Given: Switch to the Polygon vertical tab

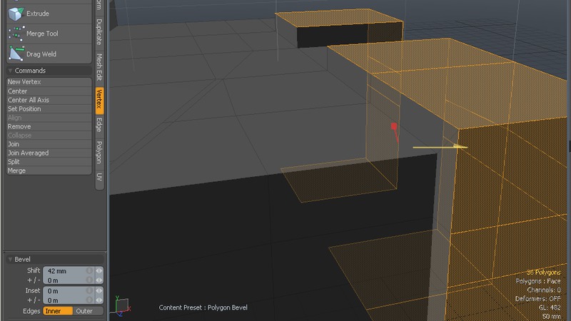Looking at the screenshot, I should [x=99, y=153].
